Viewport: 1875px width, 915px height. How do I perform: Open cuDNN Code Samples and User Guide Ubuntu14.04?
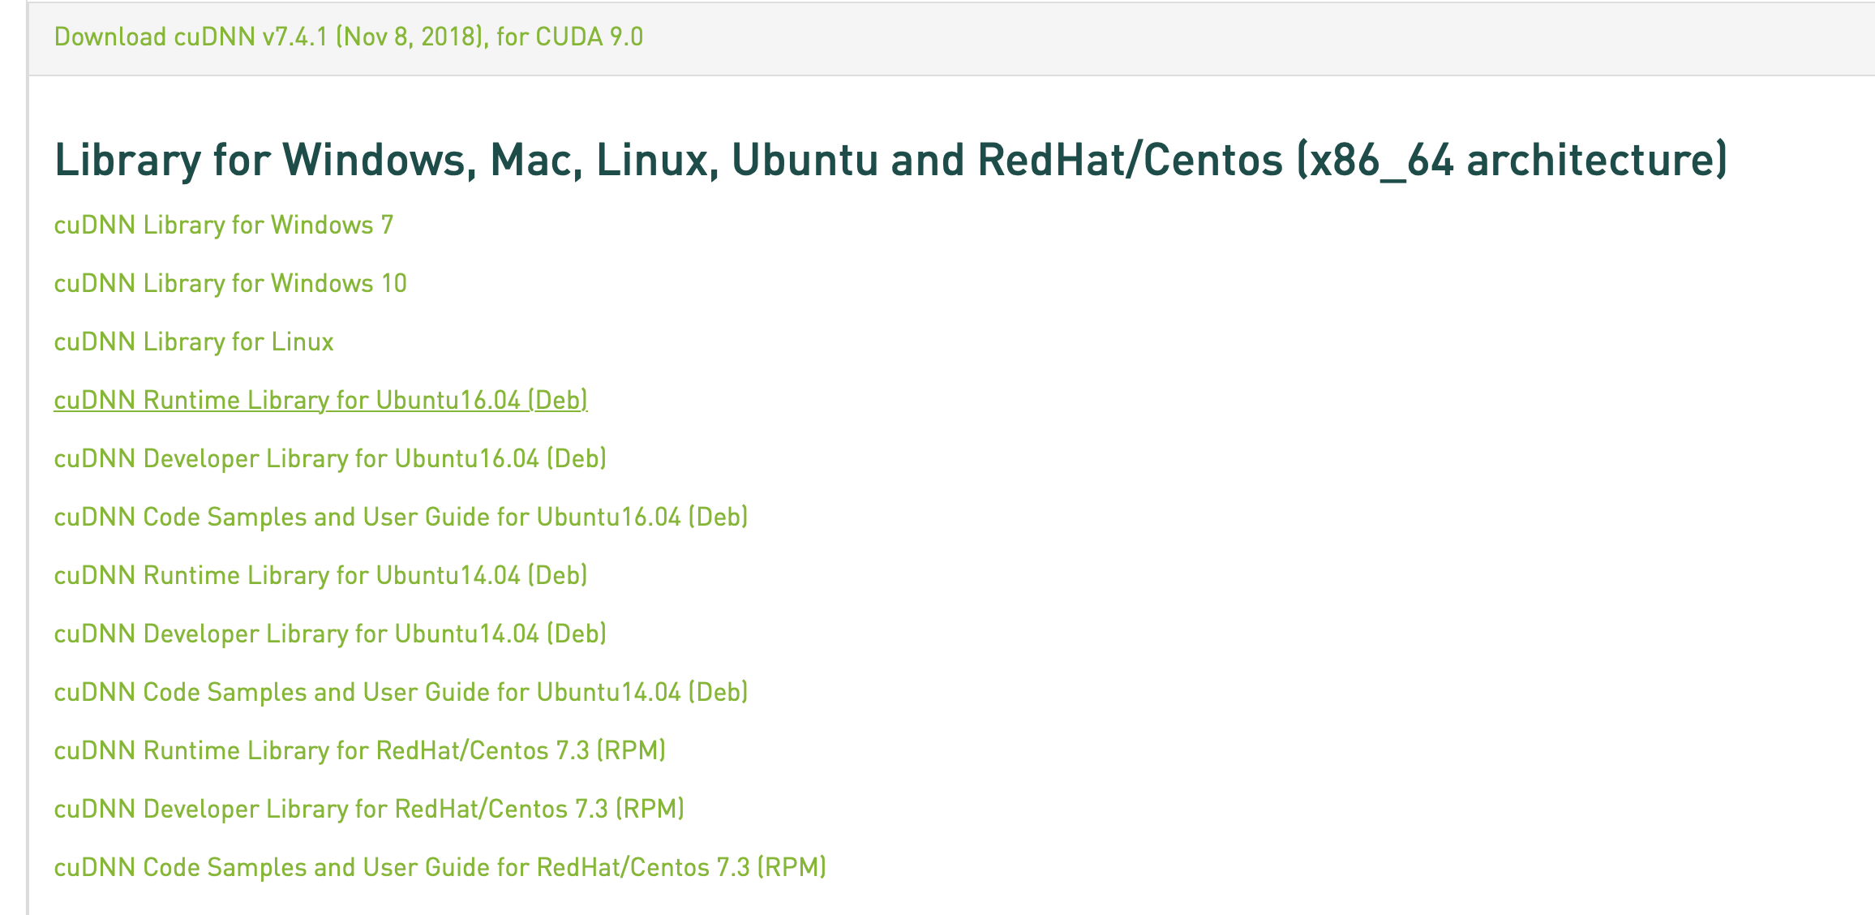401,692
